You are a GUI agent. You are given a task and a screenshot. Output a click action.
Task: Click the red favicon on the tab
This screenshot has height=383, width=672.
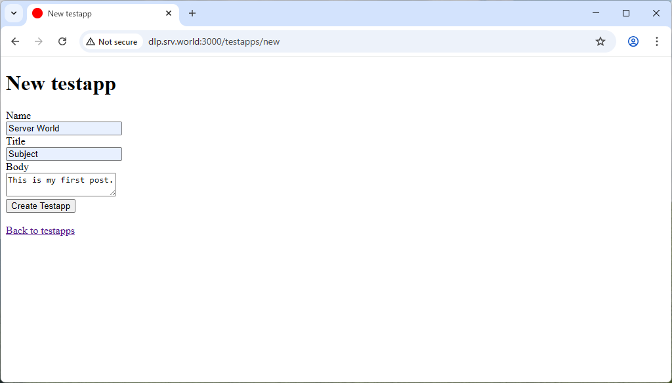tap(37, 13)
